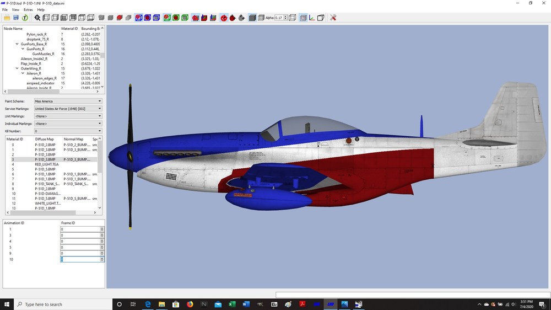This screenshot has height=310, width=551.
Task: Click the Frame ID field for animation 5
Action: [x=81, y=247]
